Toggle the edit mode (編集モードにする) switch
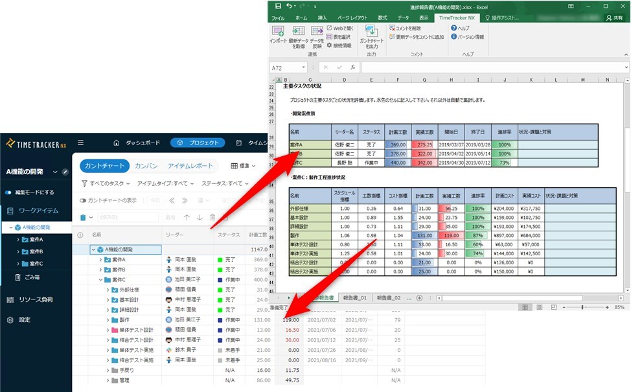The image size is (631, 392). tap(9, 192)
